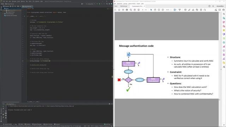Select using_hmac.py in project tree
This screenshot has height=127, width=226.
pyautogui.click(x=10, y=12)
